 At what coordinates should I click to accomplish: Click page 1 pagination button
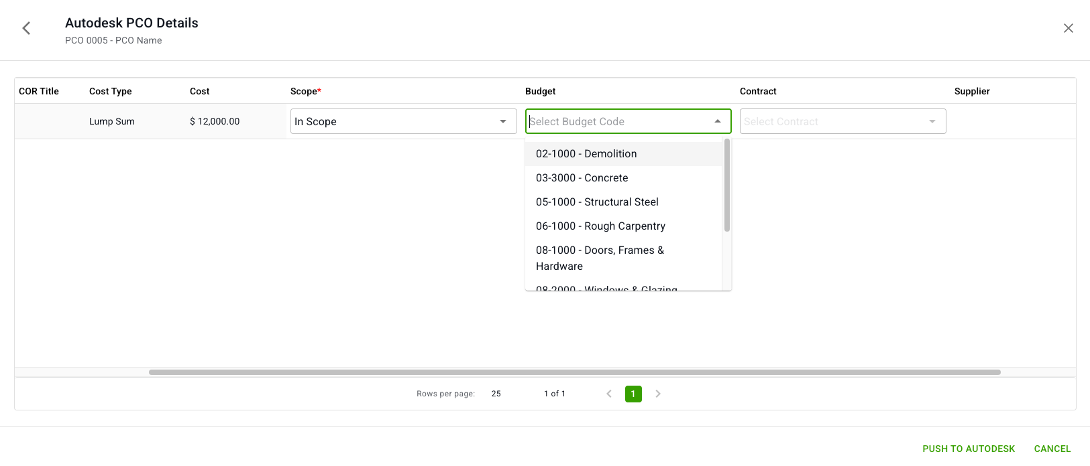point(633,394)
